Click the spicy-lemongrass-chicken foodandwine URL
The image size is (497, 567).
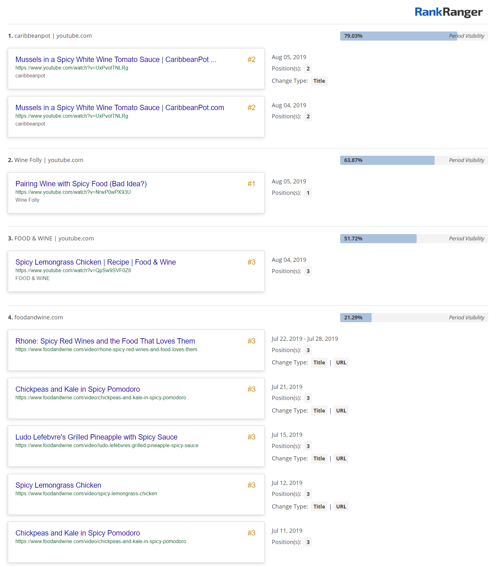pos(86,493)
